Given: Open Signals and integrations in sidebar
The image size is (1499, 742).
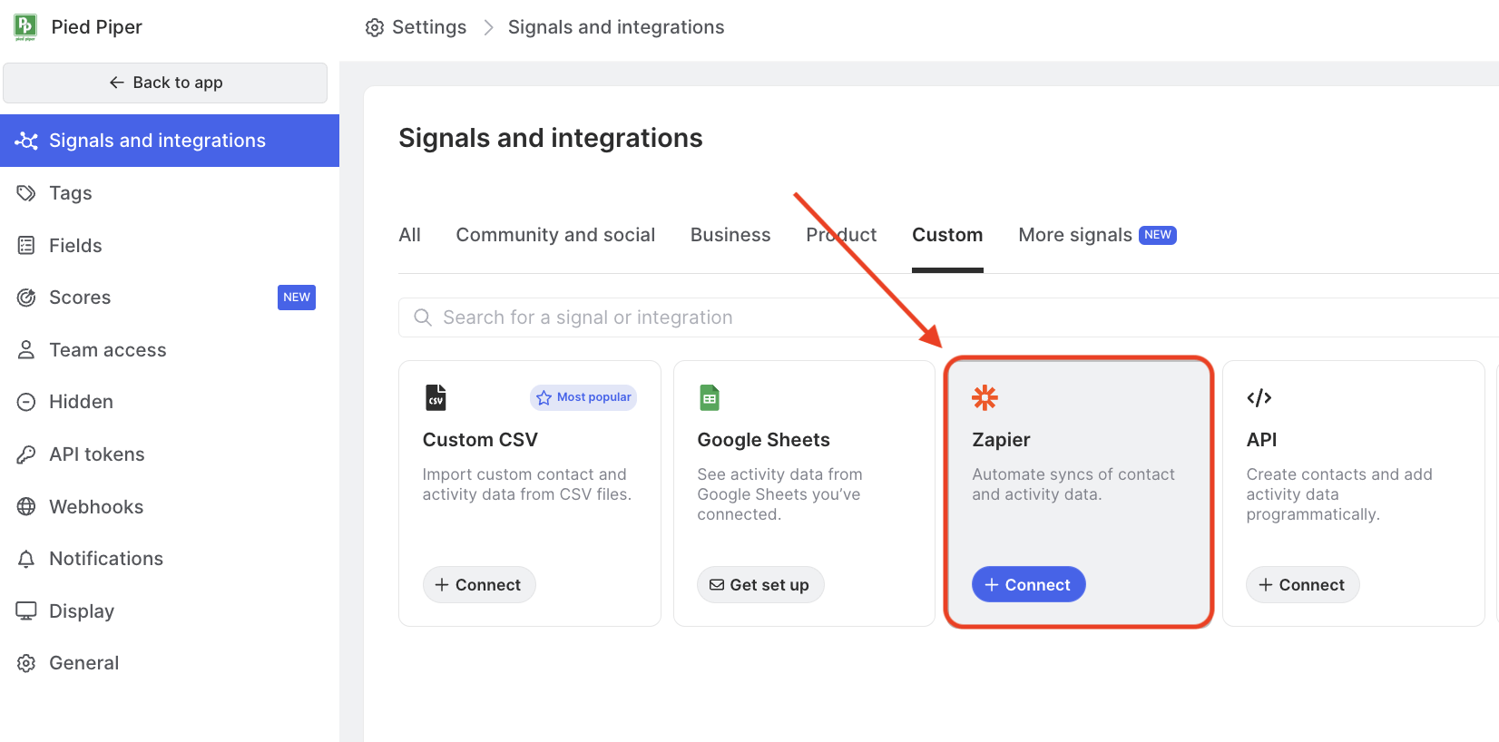Looking at the screenshot, I should pos(170,141).
